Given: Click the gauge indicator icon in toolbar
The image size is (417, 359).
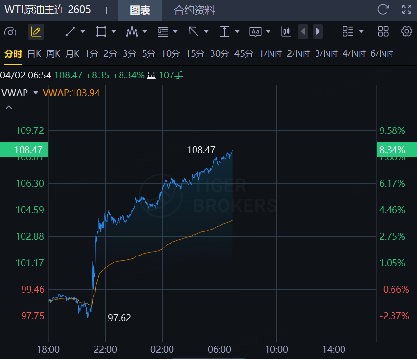Looking at the screenshot, I should 10,32.
